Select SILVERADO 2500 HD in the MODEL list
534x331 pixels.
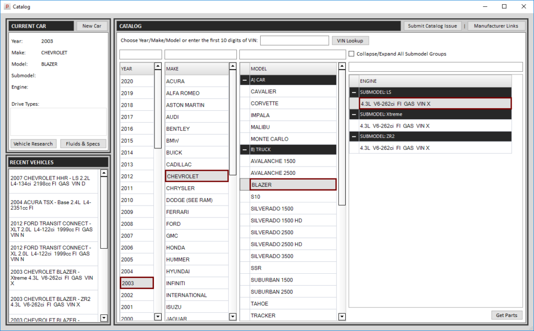[293, 244]
